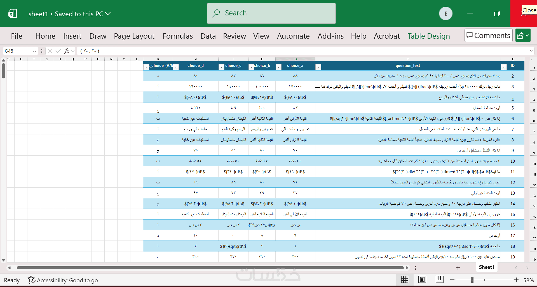537x287 pixels.
Task: Click the horizontal scrollbar thumb
Action: pos(210,268)
